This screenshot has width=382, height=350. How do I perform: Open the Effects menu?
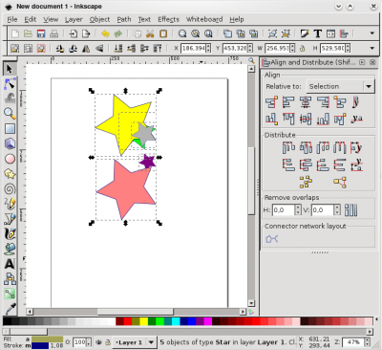click(168, 19)
